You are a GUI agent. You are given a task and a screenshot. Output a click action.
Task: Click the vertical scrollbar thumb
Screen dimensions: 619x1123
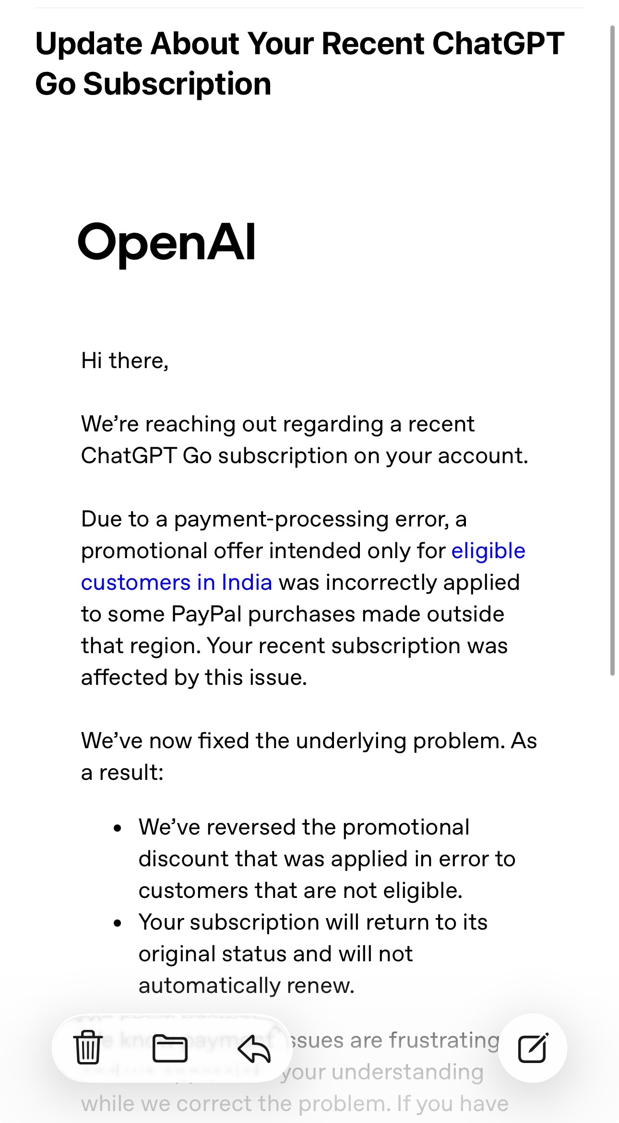point(612,350)
